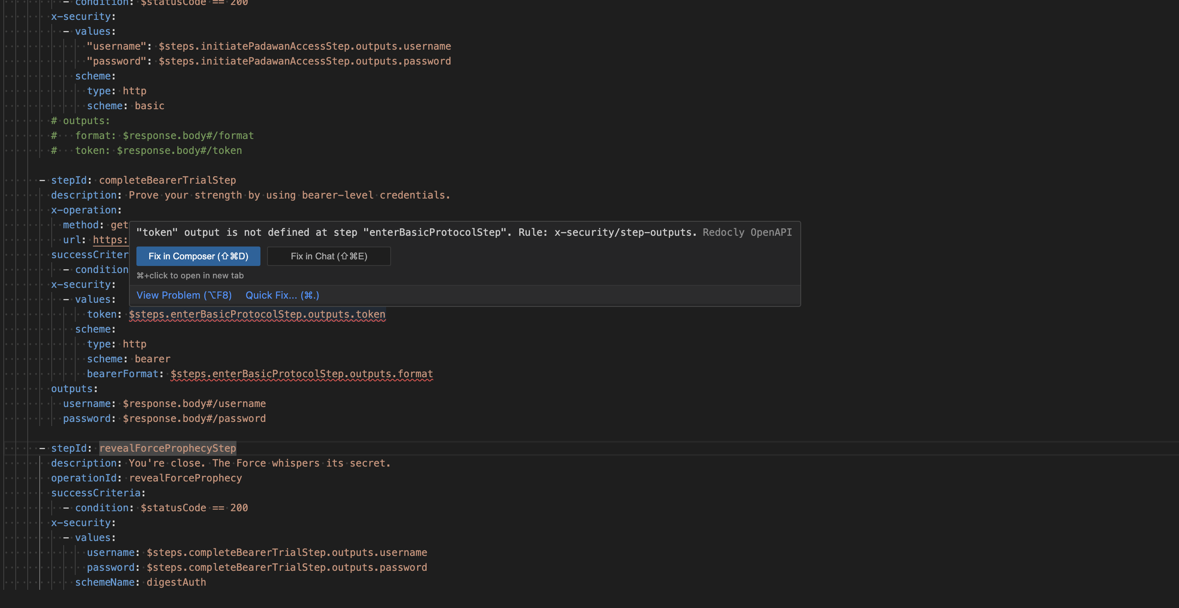Click the scheme basic value
Image resolution: width=1179 pixels, height=608 pixels.
pos(149,106)
